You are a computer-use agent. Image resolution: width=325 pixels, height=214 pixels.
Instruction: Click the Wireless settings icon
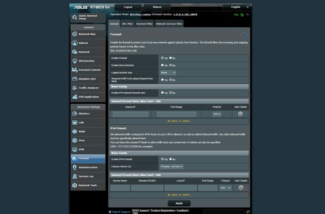(x=75, y=114)
